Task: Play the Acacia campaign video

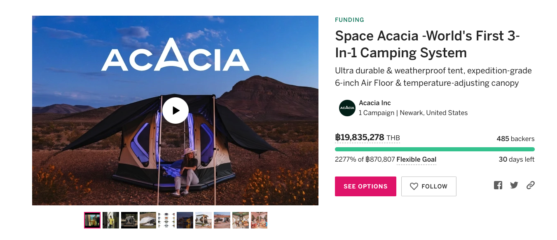Action: [175, 111]
